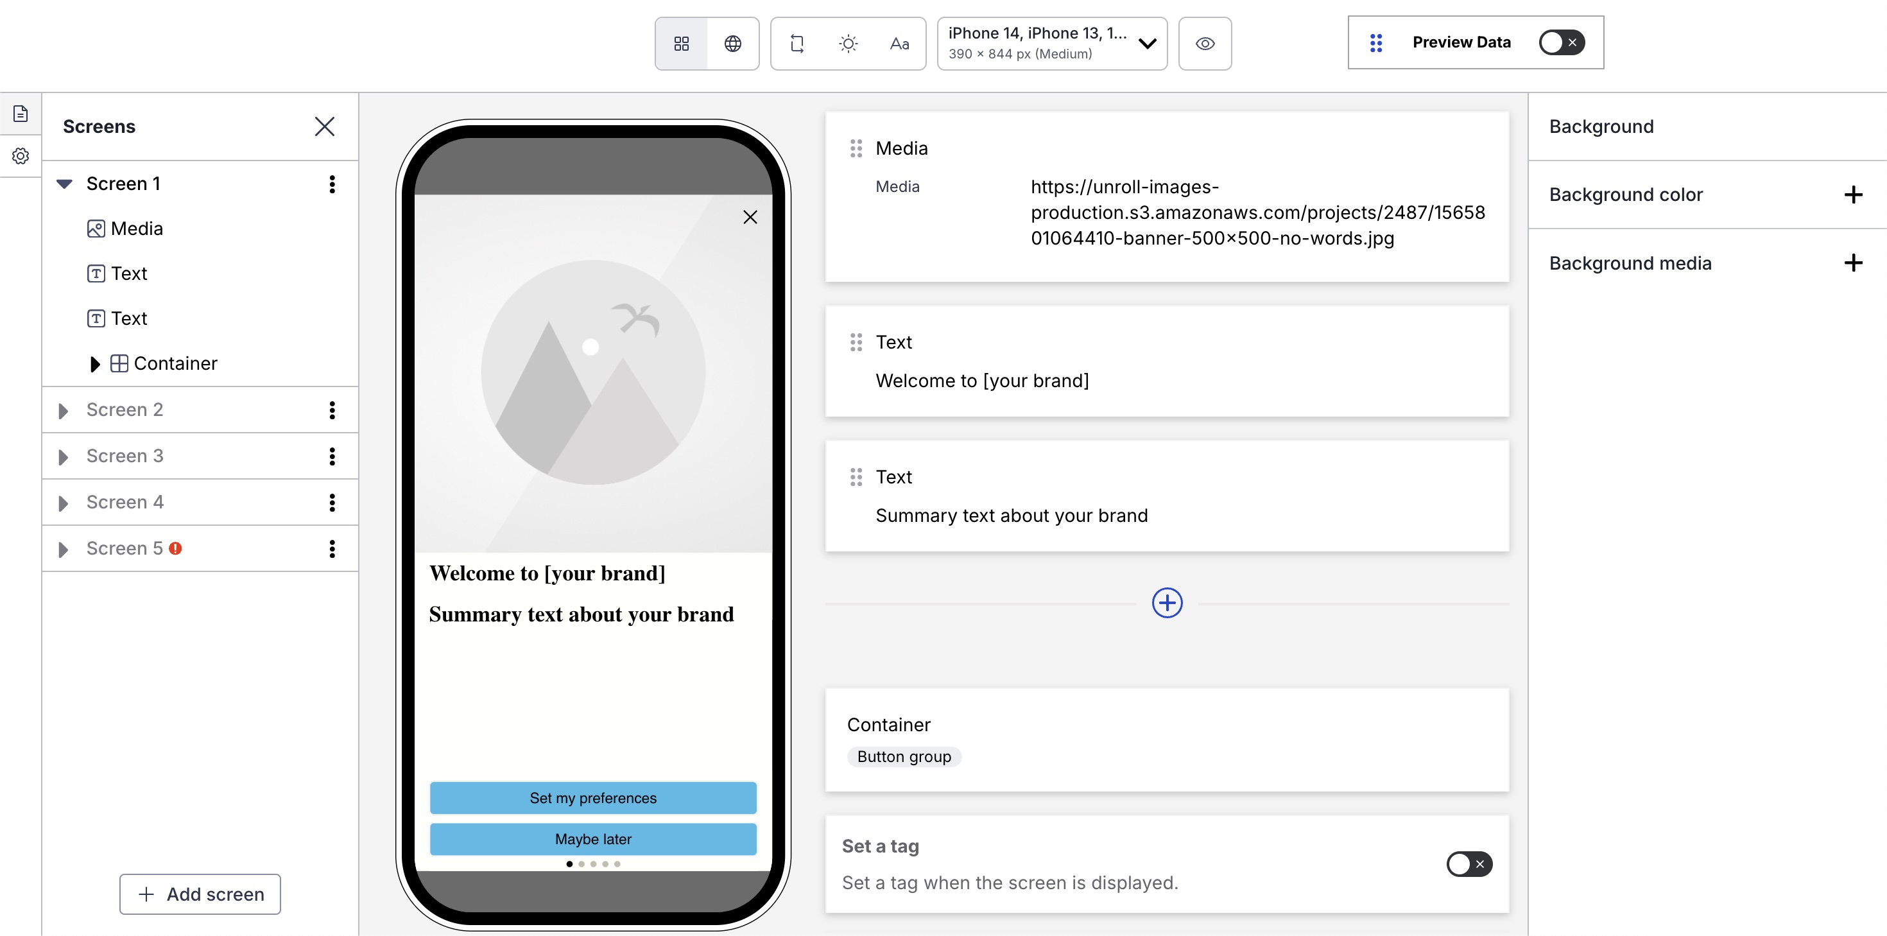Open the settings gear sidebar icon
Viewport: 1887px width, 936px height.
point(21,156)
